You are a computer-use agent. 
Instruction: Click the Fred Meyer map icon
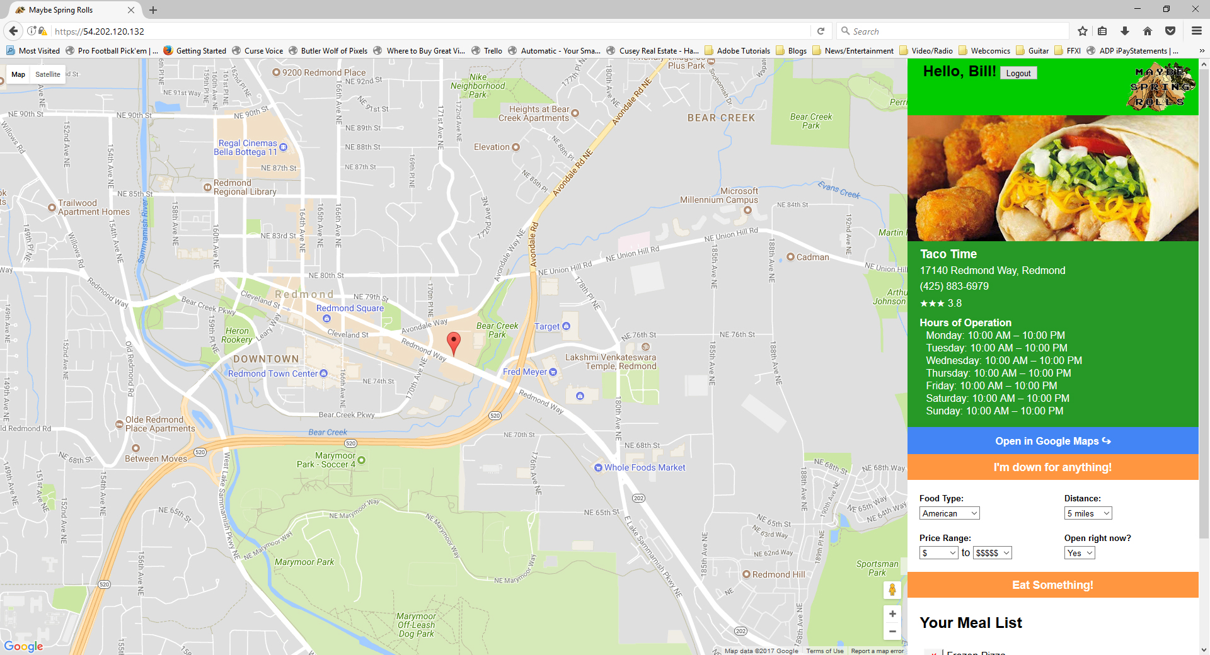coord(553,372)
